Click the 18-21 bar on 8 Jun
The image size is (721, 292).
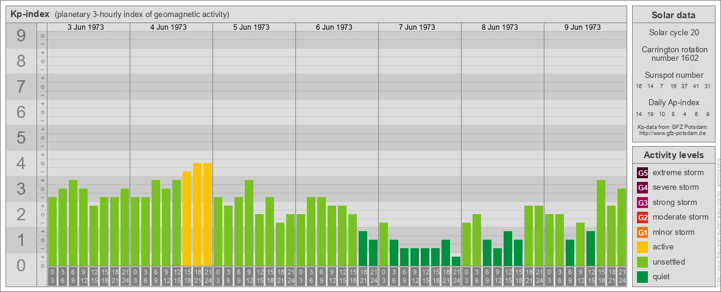click(529, 235)
